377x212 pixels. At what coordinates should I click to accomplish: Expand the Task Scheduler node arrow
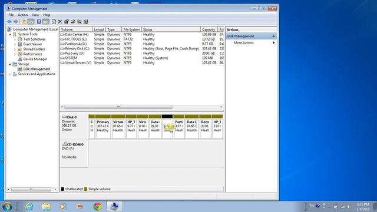tap(15, 39)
